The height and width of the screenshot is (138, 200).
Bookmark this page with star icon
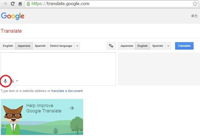[195, 4]
